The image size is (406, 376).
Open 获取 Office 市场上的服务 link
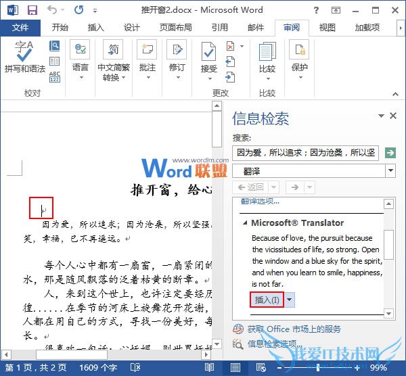(294, 329)
